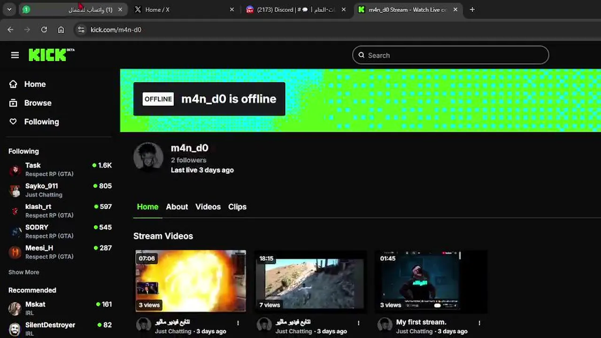This screenshot has width=601, height=338.
Task: Click the browser back arrow
Action: coord(10,30)
